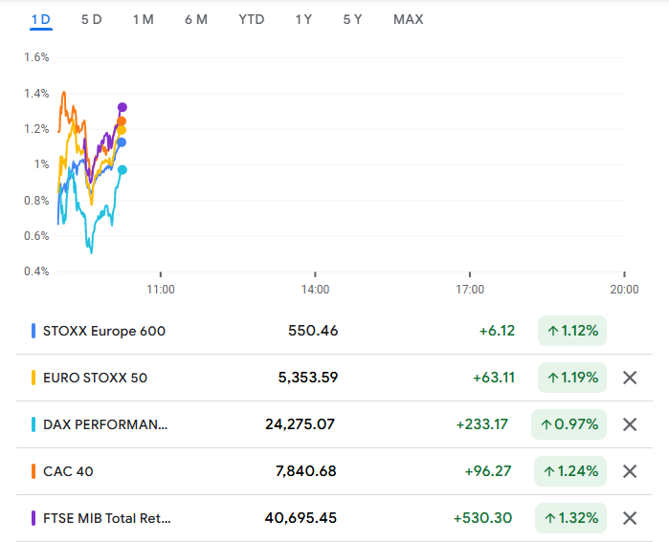Screen dimensions: 669x542
Task: Click the 1.12% change badge for STOXX 600
Action: (x=572, y=331)
